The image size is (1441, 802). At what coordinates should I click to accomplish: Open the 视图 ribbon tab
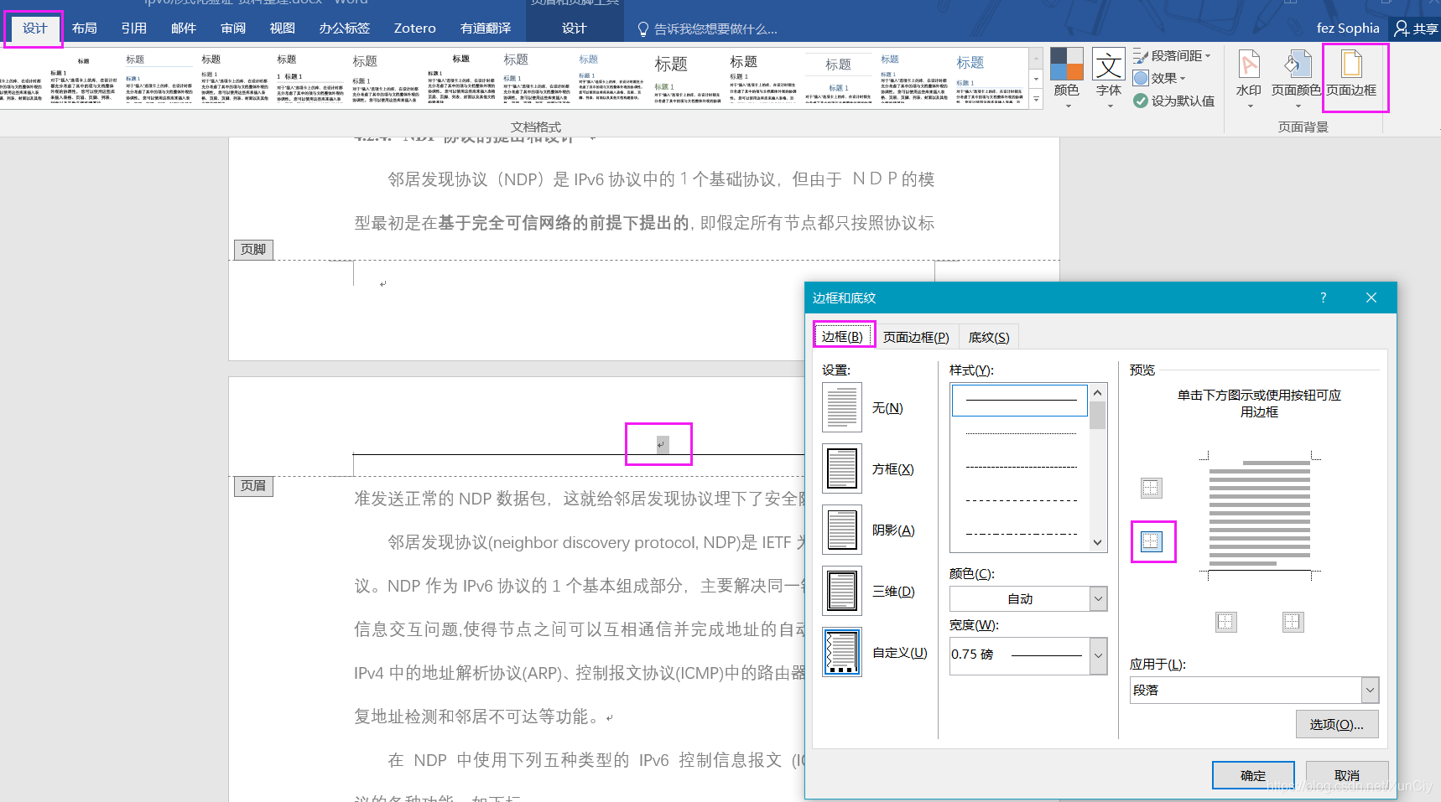282,28
